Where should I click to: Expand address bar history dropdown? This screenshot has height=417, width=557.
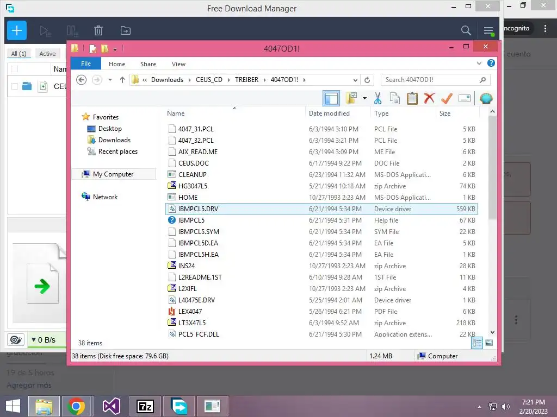355,80
